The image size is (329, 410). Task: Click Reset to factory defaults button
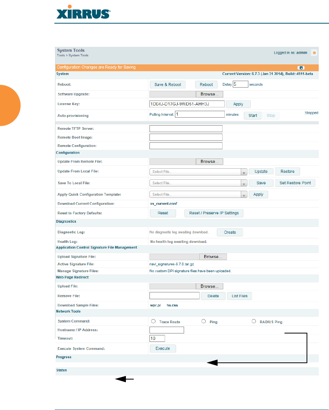point(163,213)
